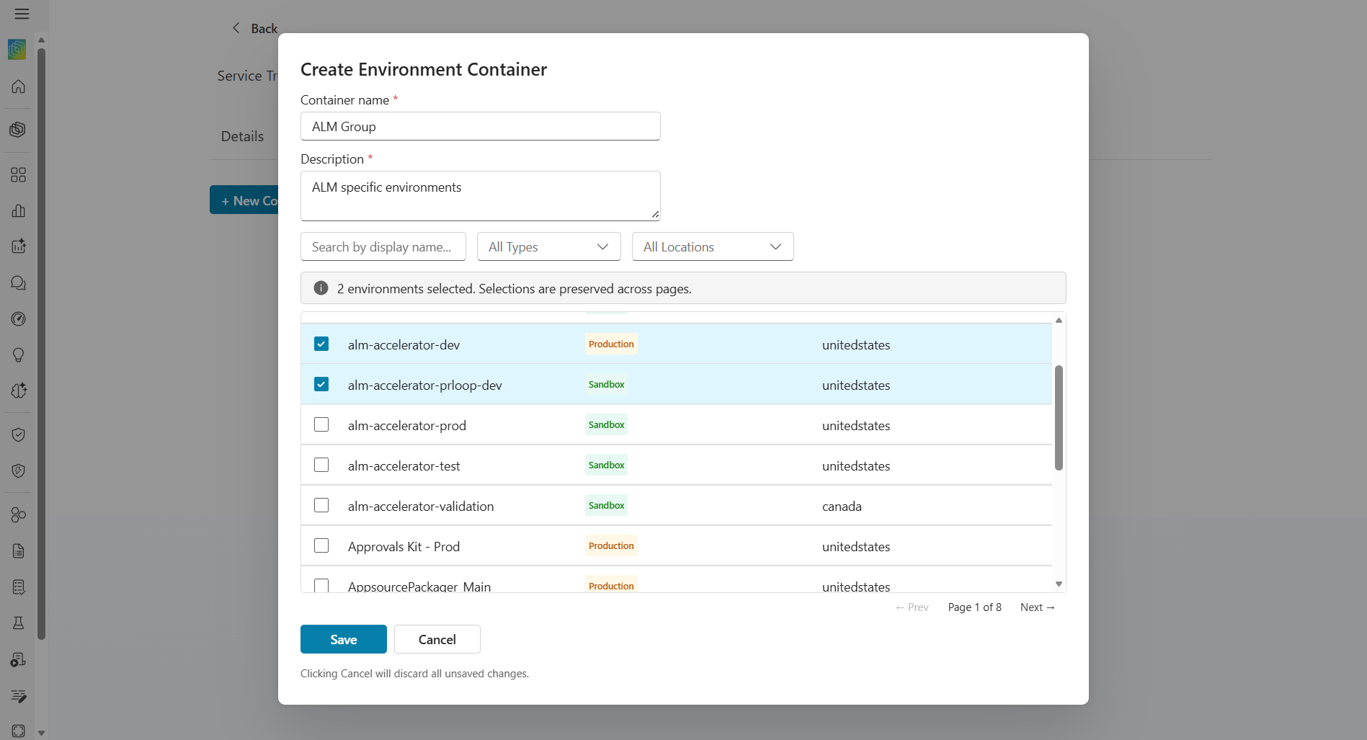Check the alm-accelerator-prod environment
The width and height of the screenshot is (1367, 740).
[321, 424]
